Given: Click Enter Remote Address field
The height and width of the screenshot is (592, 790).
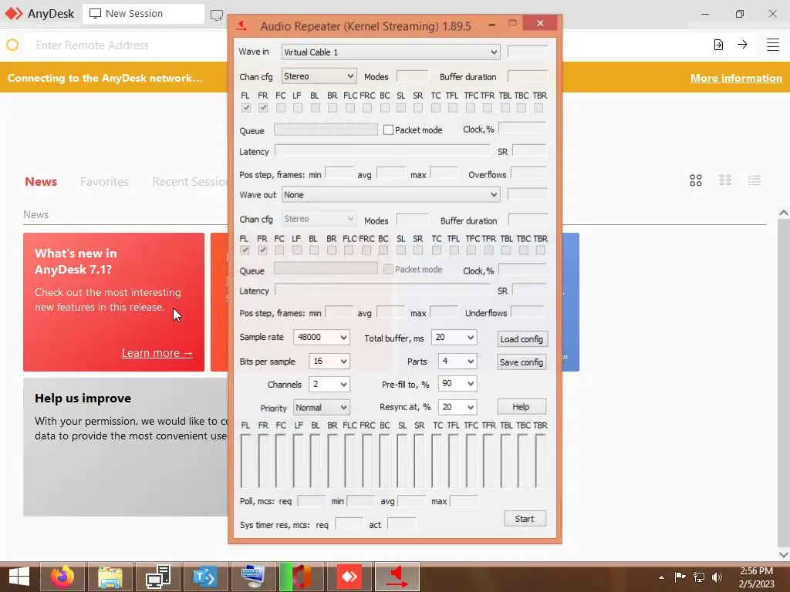Looking at the screenshot, I should 126,45.
